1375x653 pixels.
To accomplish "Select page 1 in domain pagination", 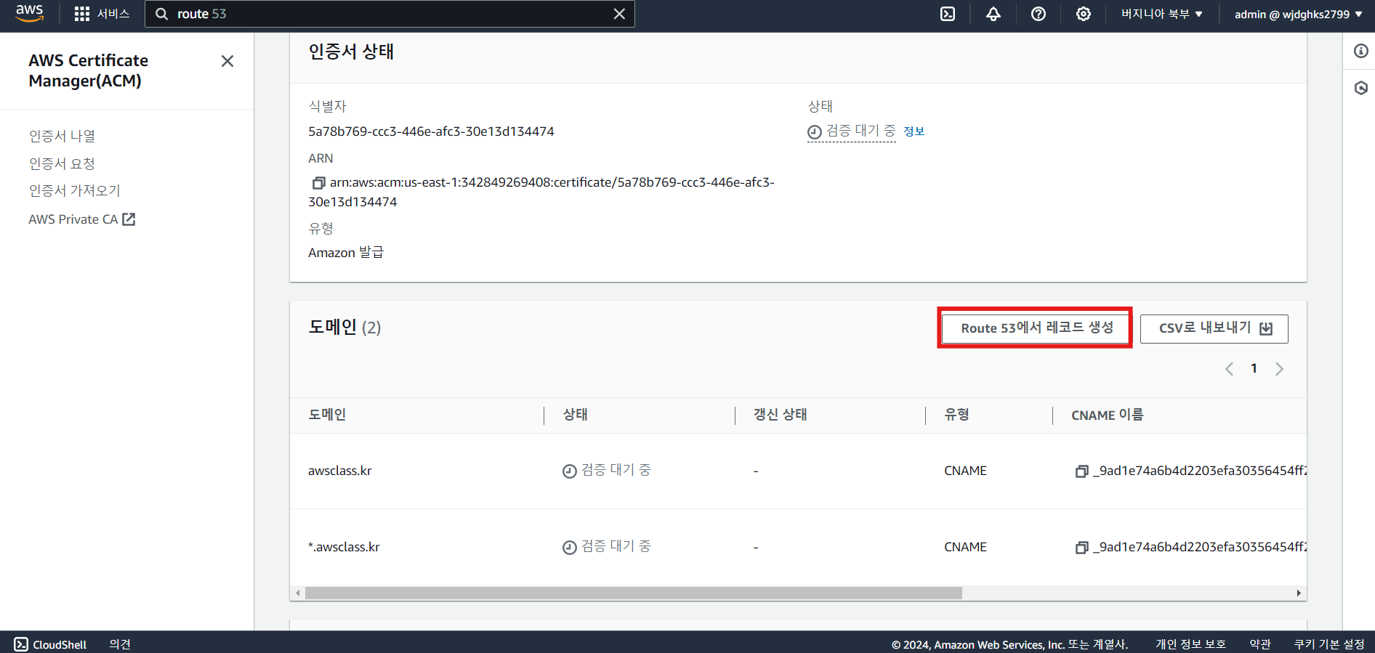I will tap(1254, 368).
